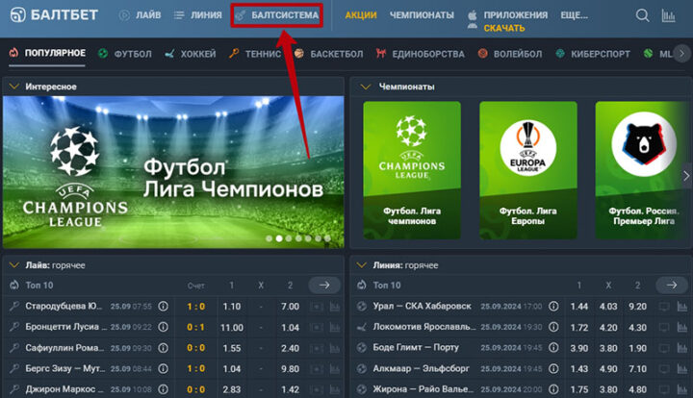The image size is (693, 398).
Task: Collapse the Интересное section
Action: pos(14,87)
